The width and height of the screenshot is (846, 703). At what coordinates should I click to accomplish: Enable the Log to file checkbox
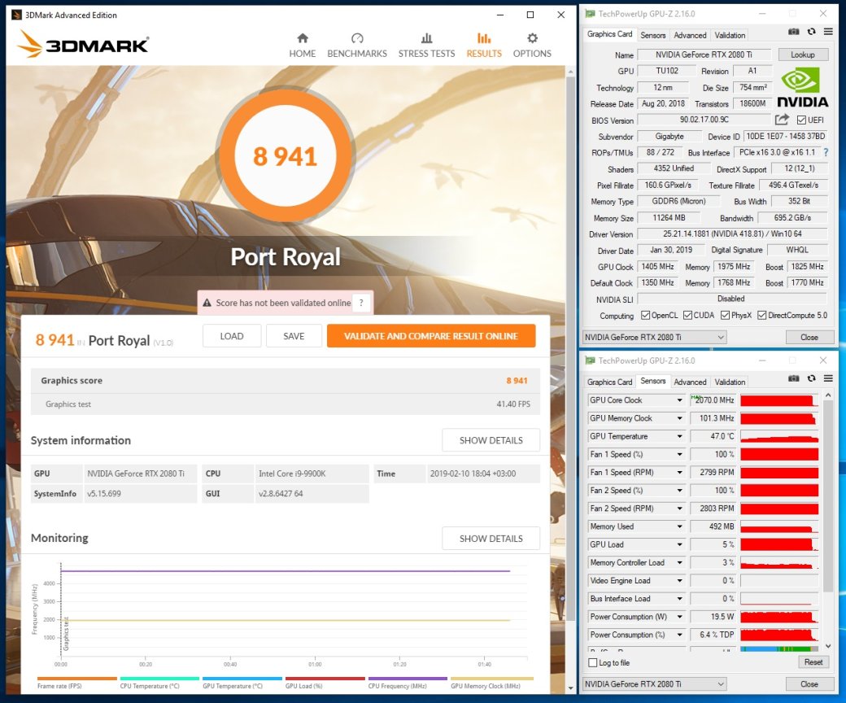click(592, 662)
